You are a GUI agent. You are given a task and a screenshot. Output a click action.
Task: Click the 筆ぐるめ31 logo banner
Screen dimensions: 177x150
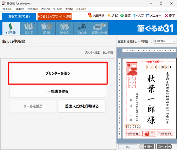[155, 28]
